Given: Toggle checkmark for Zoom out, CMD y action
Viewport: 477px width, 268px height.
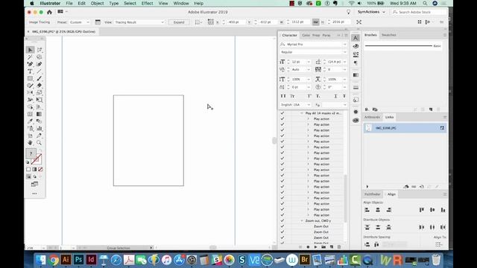Looking at the screenshot, I should 282,220.
